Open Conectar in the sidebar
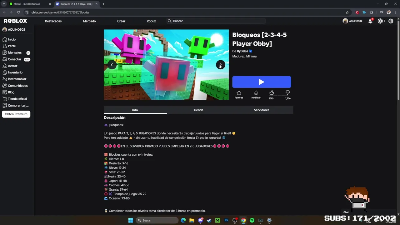Image resolution: width=400 pixels, height=225 pixels. point(16,59)
